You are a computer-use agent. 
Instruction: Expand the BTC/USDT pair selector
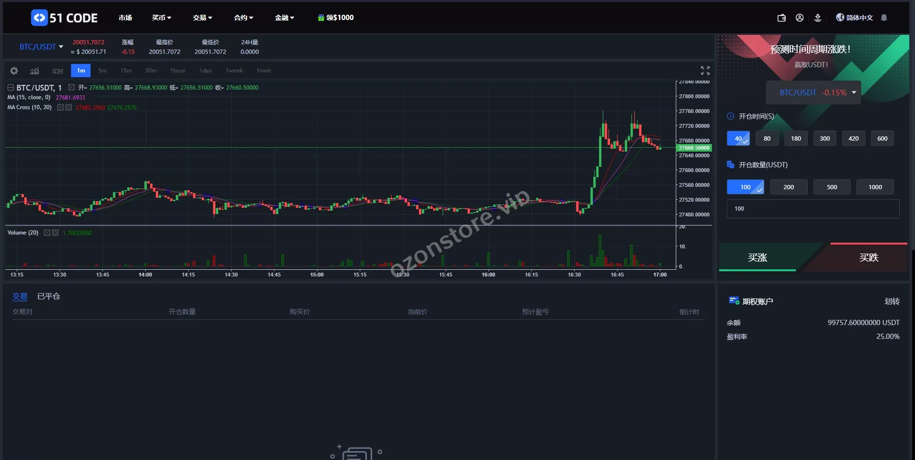41,47
